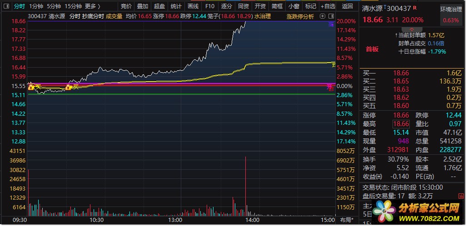Screen dimensions: 467x226
Task: Open the 小窗 mini window
Action: coord(294,6)
